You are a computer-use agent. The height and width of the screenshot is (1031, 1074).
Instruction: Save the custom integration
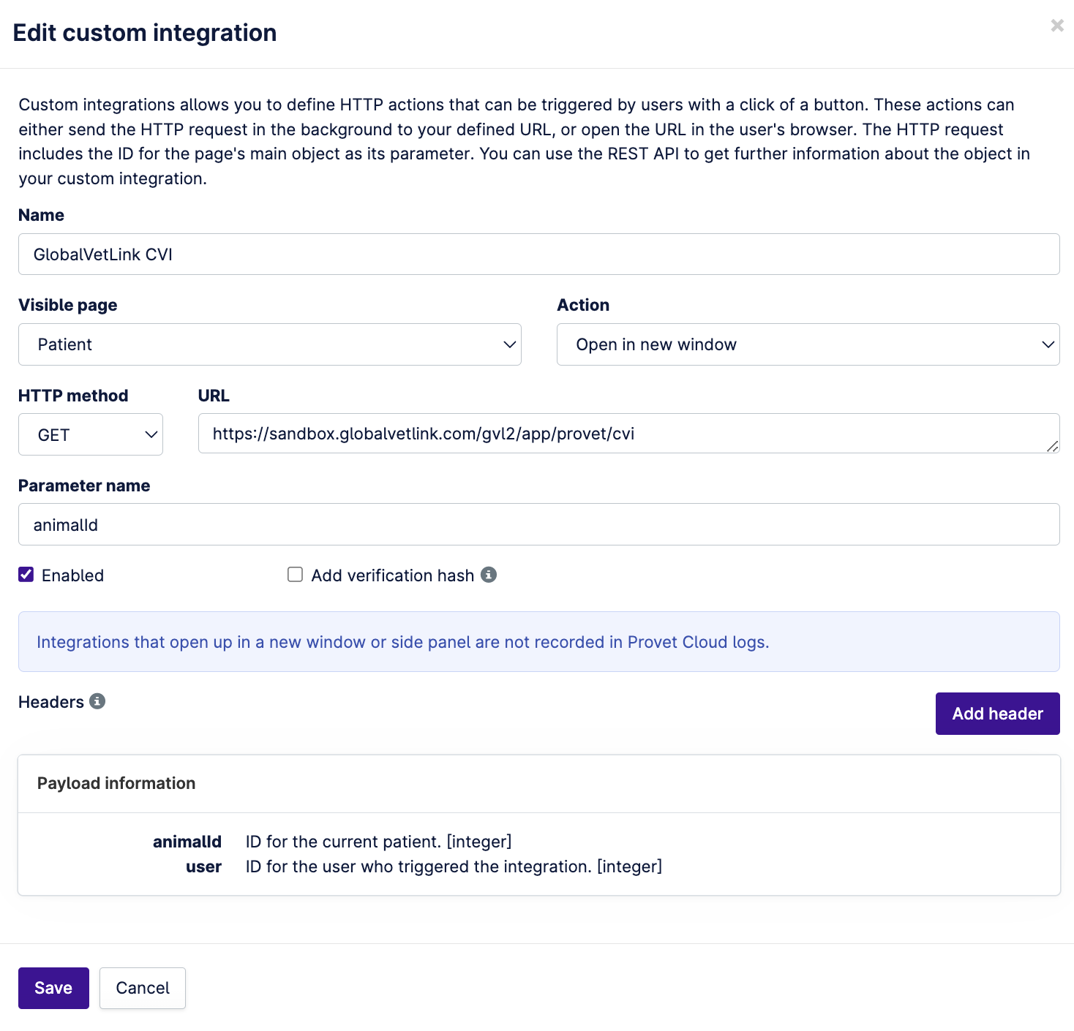[53, 988]
